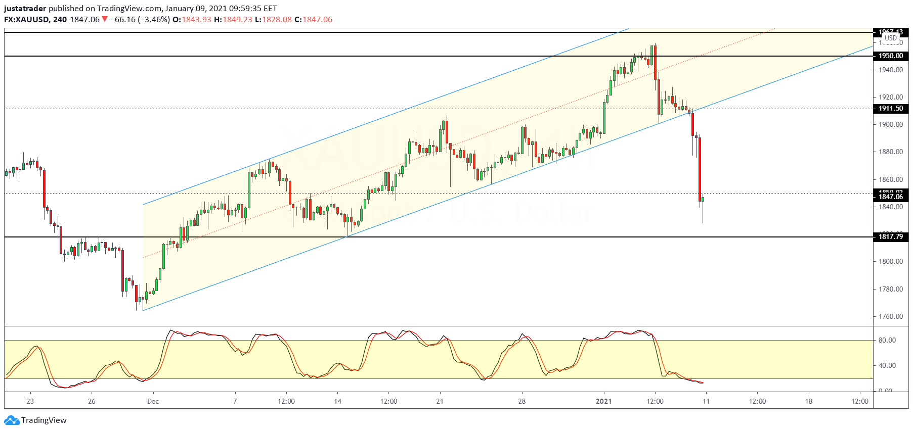
Task: Click the TradingView text at the bottom left
Action: point(44,420)
